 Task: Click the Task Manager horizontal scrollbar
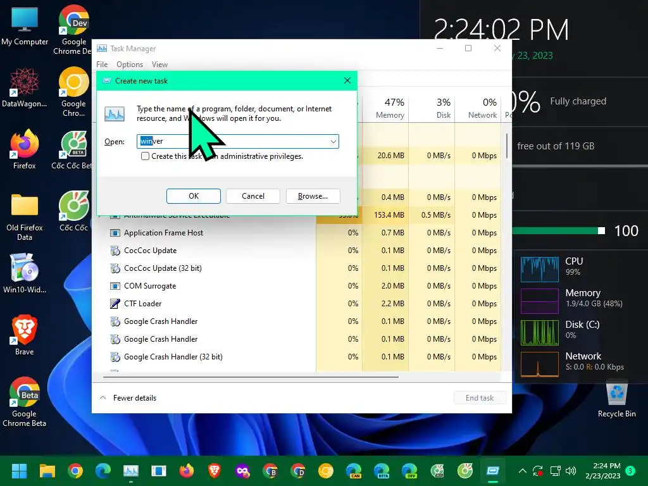251,377
